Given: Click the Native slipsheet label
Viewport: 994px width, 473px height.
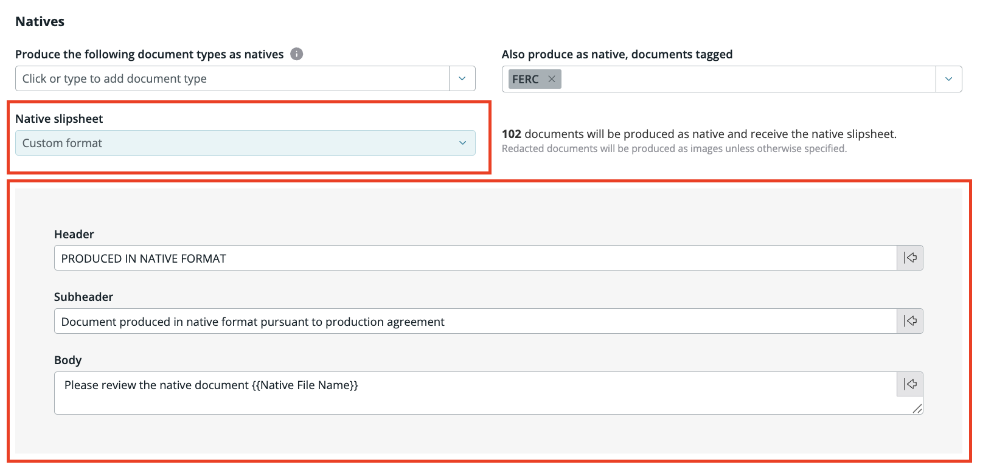Looking at the screenshot, I should click(x=59, y=119).
